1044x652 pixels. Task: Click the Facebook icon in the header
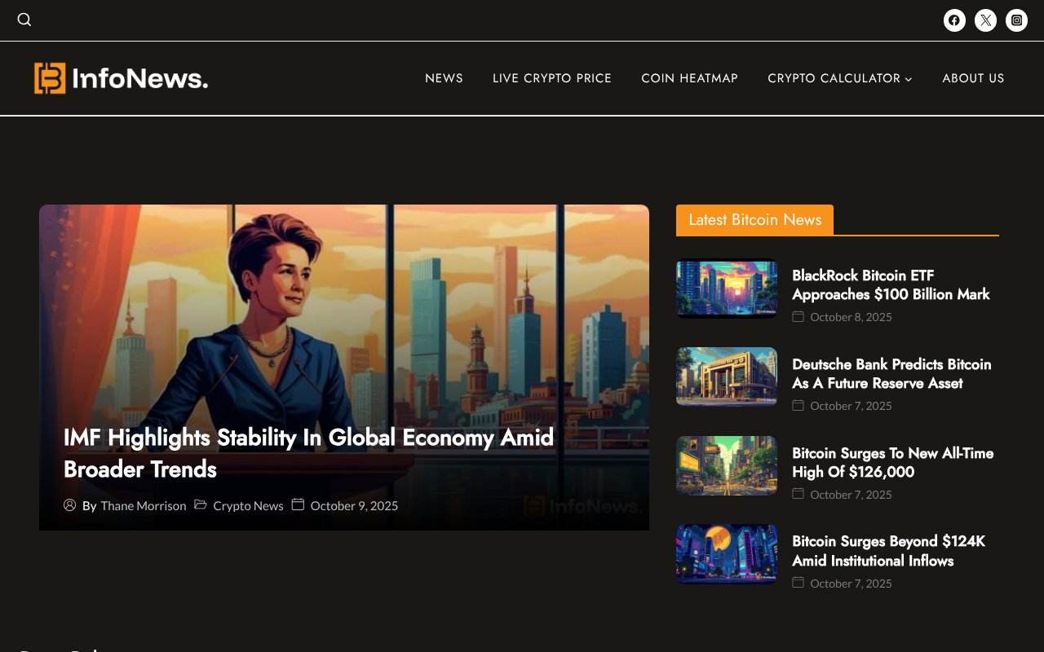[x=954, y=20]
